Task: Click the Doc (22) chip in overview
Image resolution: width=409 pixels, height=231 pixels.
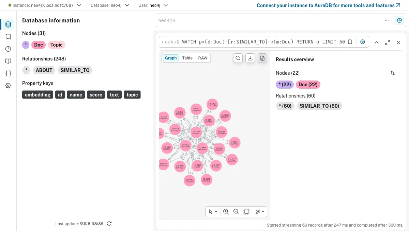Action: click(x=308, y=85)
